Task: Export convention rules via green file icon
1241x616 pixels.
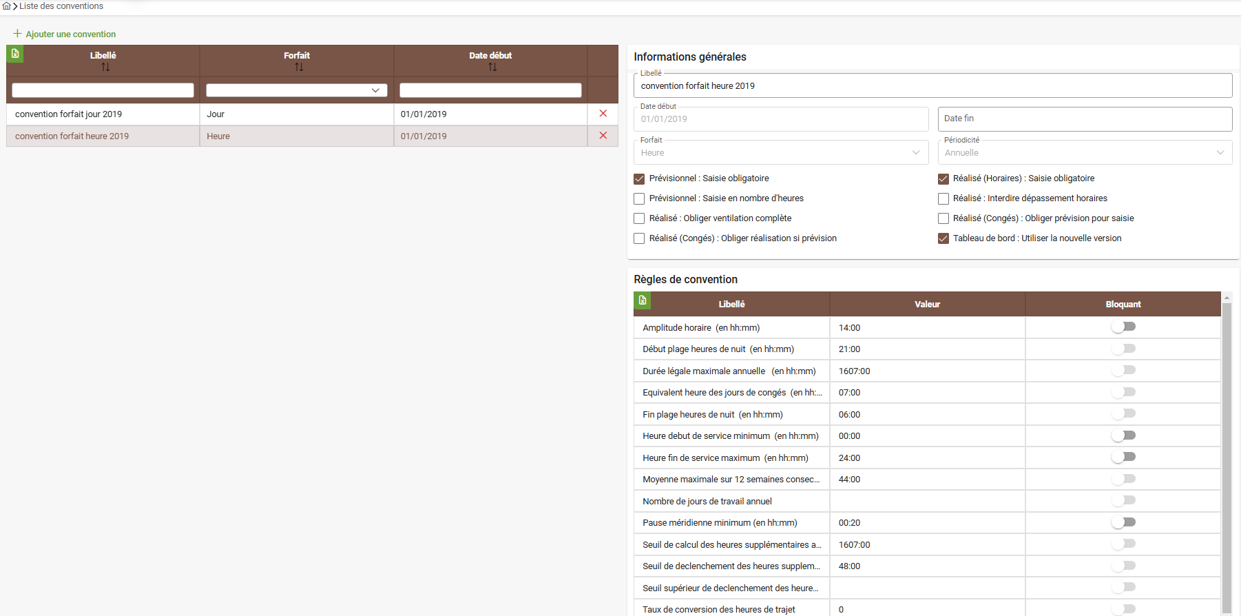Action: click(642, 300)
